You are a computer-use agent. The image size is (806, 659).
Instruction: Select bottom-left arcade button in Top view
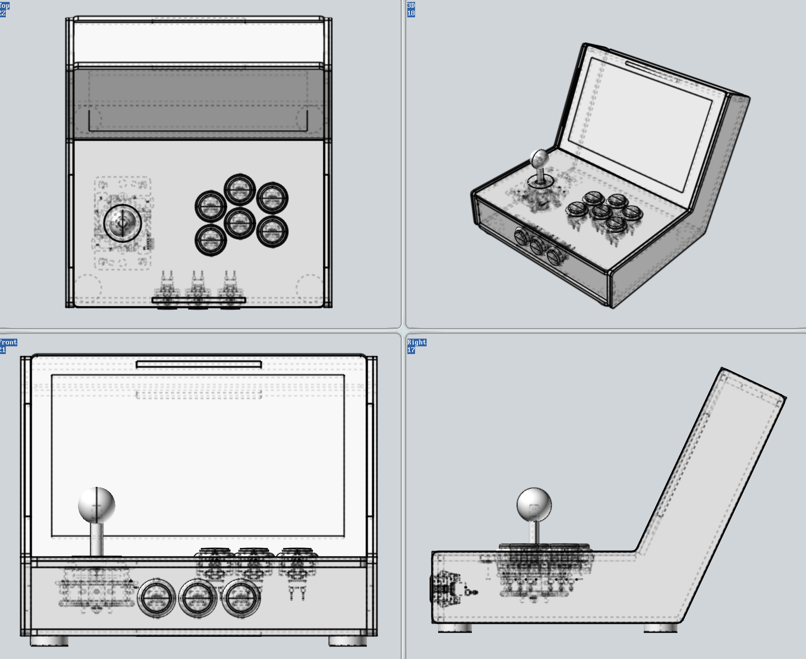(210, 240)
